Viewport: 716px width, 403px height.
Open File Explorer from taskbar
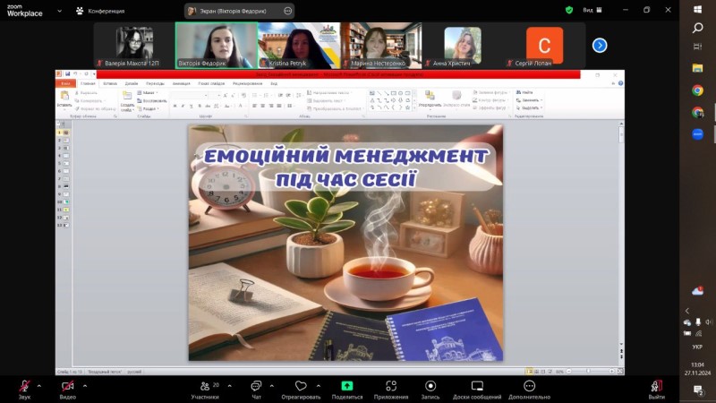tap(697, 68)
